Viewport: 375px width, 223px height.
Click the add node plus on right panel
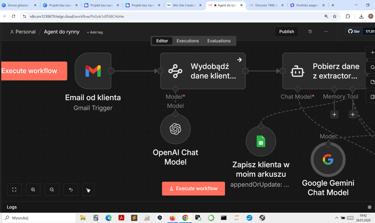[372, 52]
